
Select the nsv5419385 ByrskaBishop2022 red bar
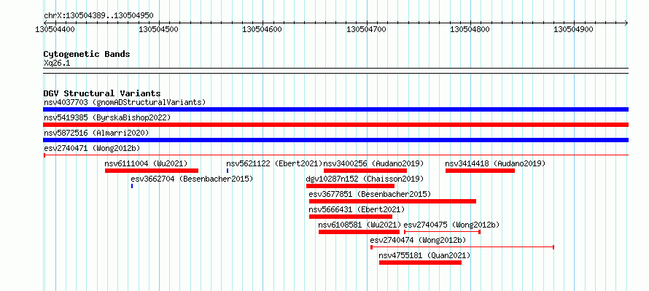coord(335,125)
